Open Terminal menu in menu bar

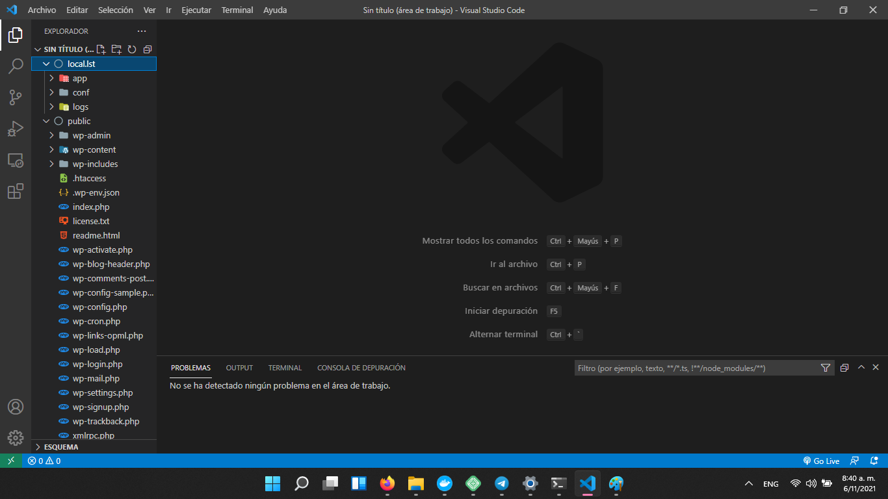237,10
